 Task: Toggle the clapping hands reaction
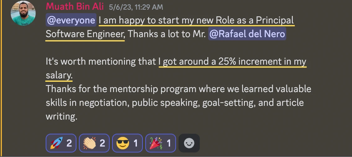94,143
